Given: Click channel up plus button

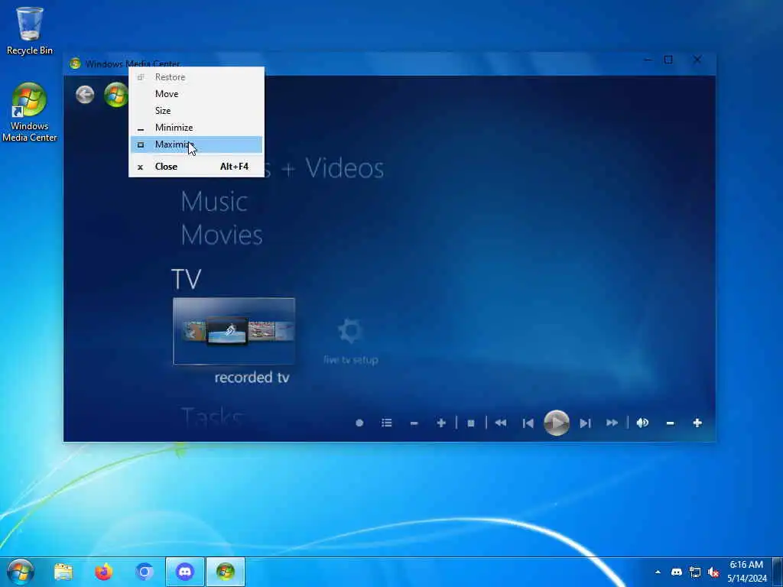Looking at the screenshot, I should [x=441, y=423].
